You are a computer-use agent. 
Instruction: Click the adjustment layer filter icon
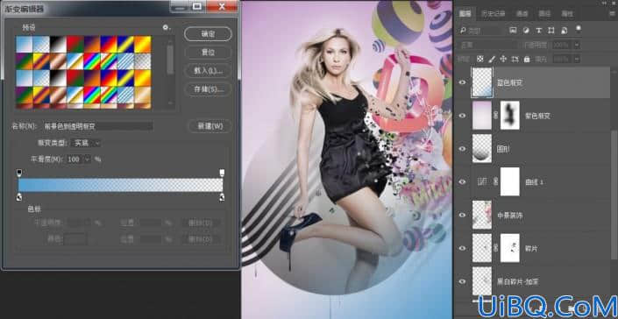pyautogui.click(x=526, y=31)
